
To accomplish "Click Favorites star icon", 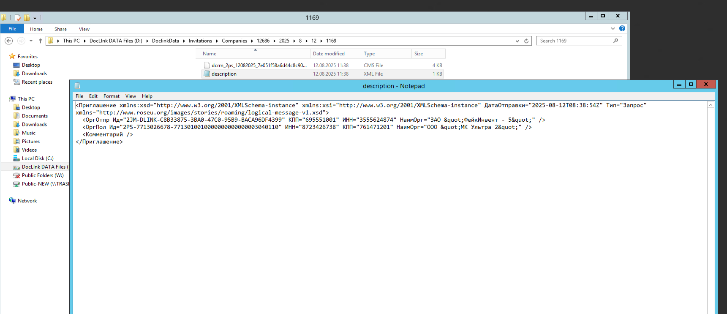I will pyautogui.click(x=12, y=56).
